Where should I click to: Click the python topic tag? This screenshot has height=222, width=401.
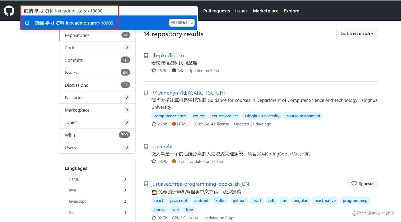[239, 201]
